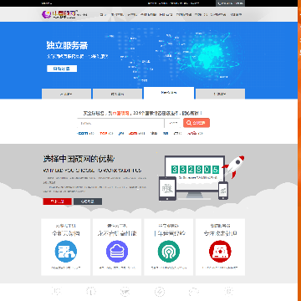Click the orange domain search button
The image size is (301, 301).
coord(196,123)
